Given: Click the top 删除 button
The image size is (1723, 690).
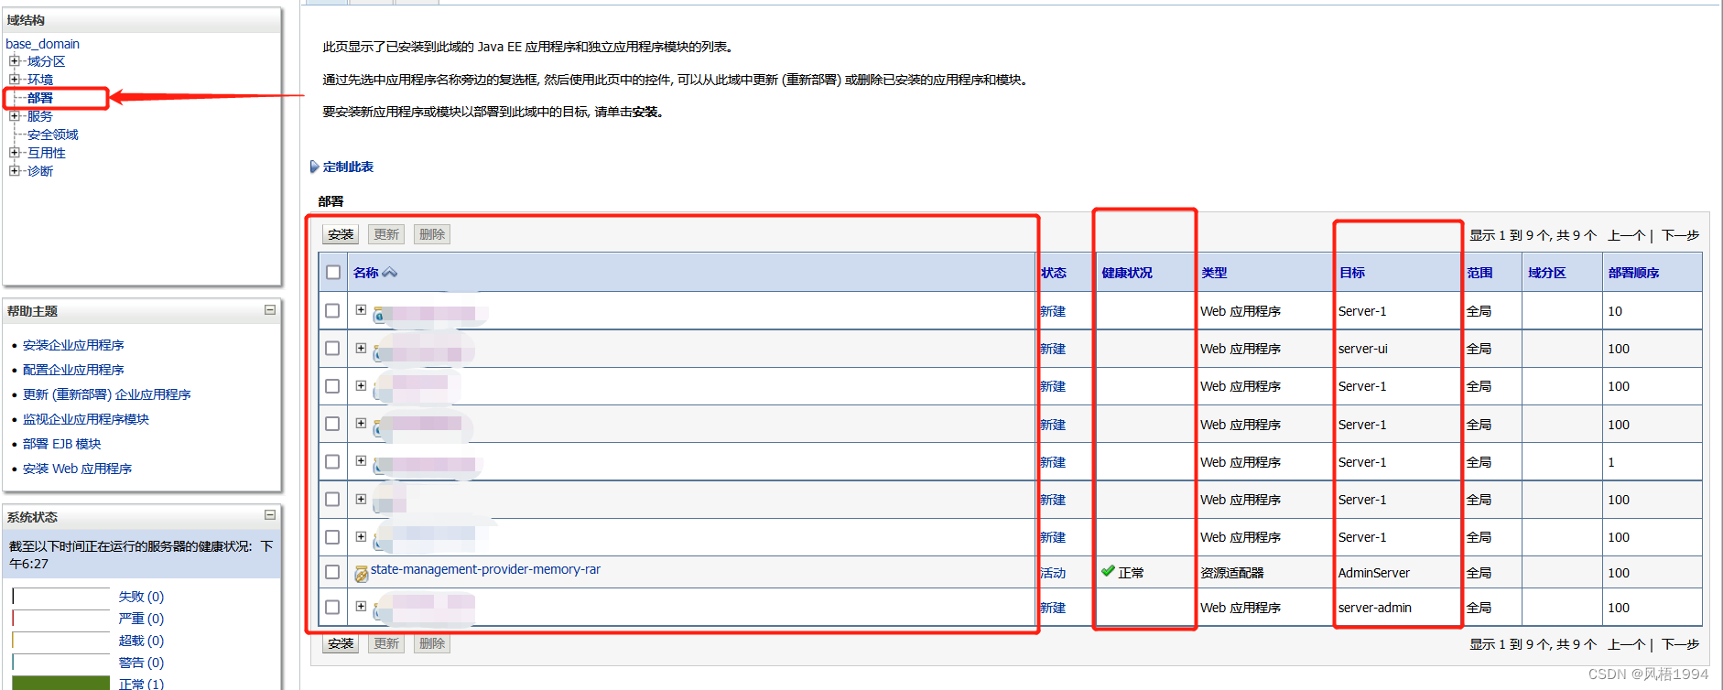Looking at the screenshot, I should pos(432,234).
